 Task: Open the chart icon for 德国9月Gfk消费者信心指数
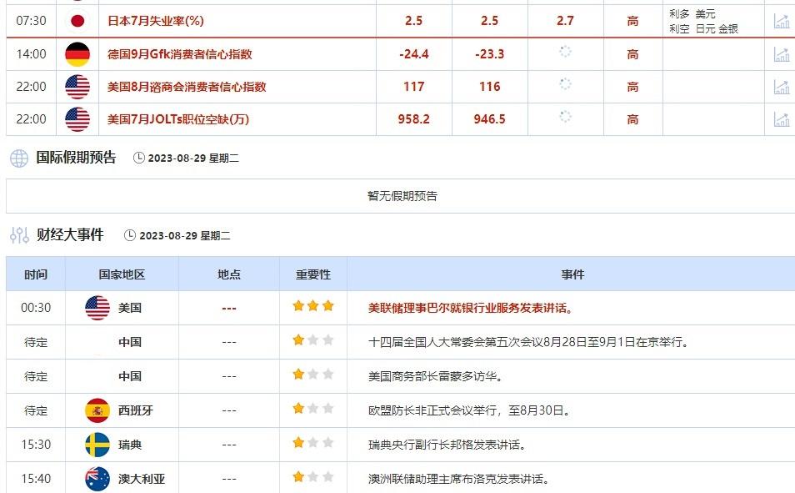pos(782,53)
